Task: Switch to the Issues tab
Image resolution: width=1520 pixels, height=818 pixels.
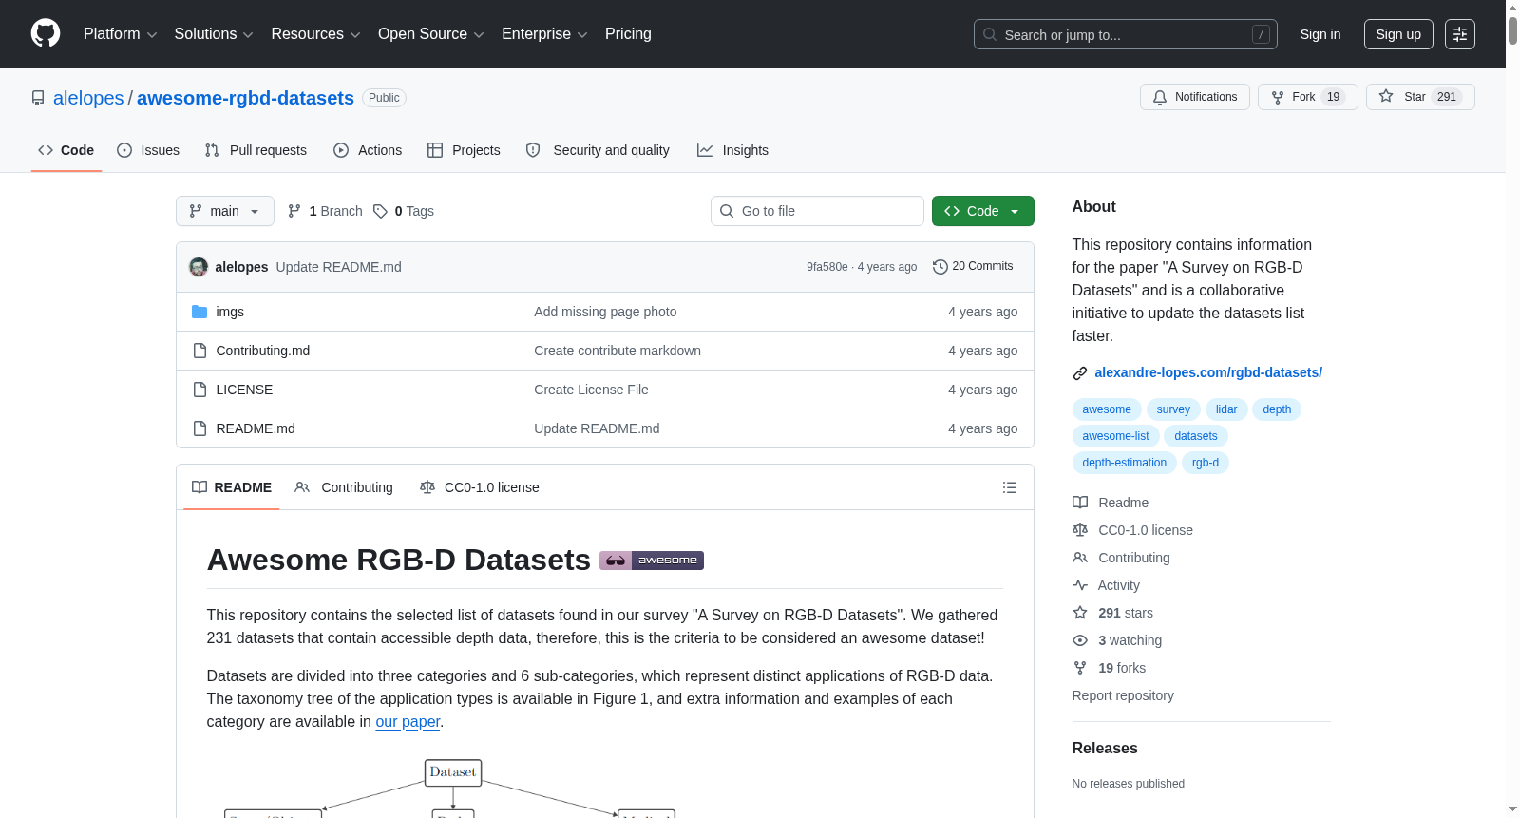Action: coord(148,150)
